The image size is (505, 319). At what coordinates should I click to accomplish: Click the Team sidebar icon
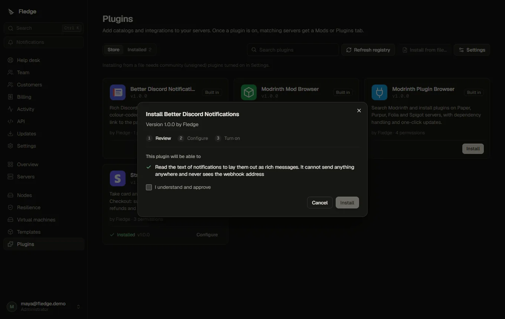(10, 72)
